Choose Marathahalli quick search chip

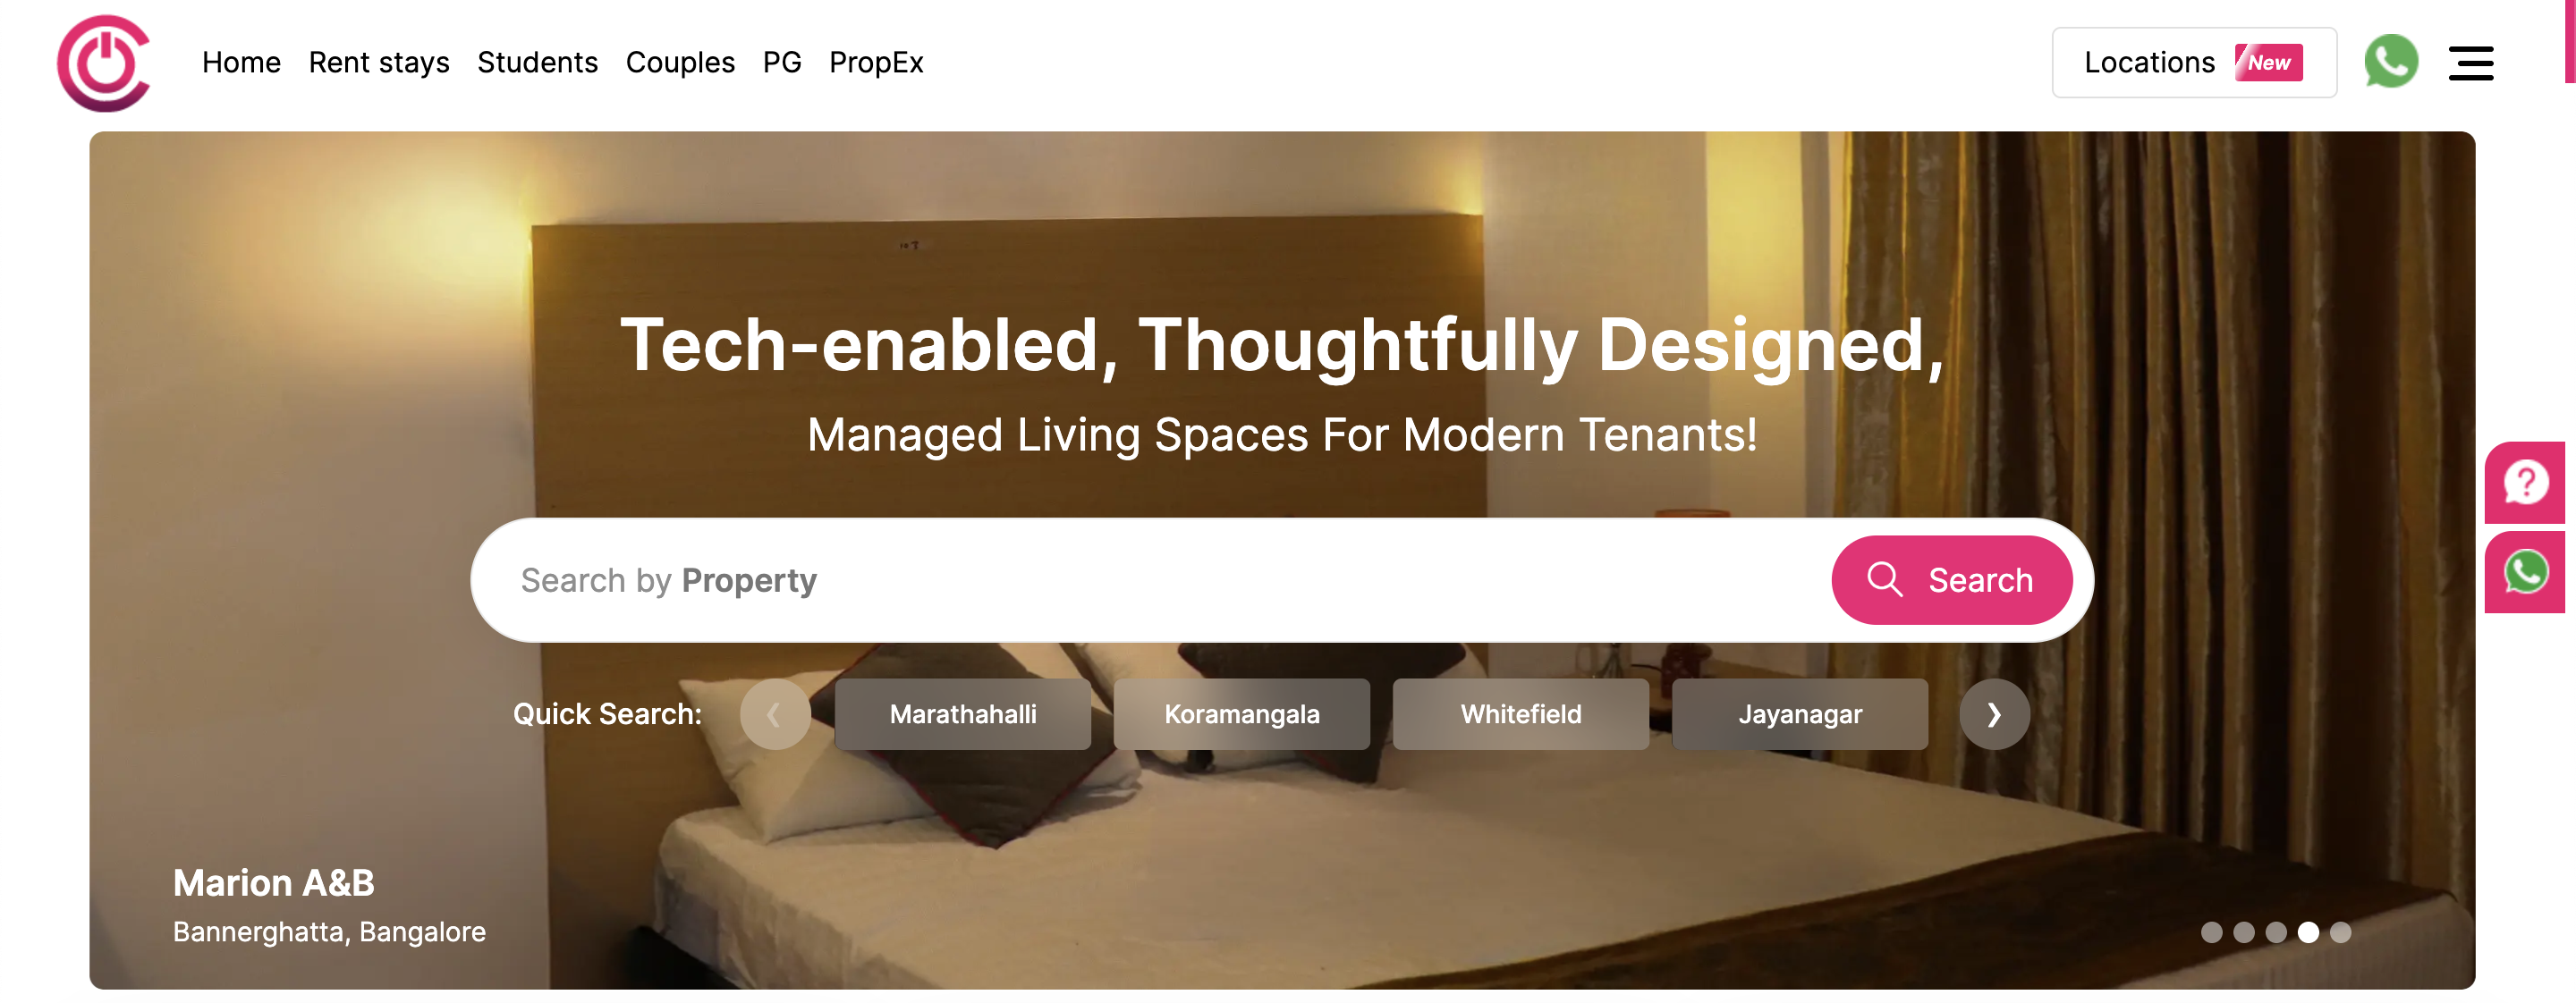pos(963,714)
